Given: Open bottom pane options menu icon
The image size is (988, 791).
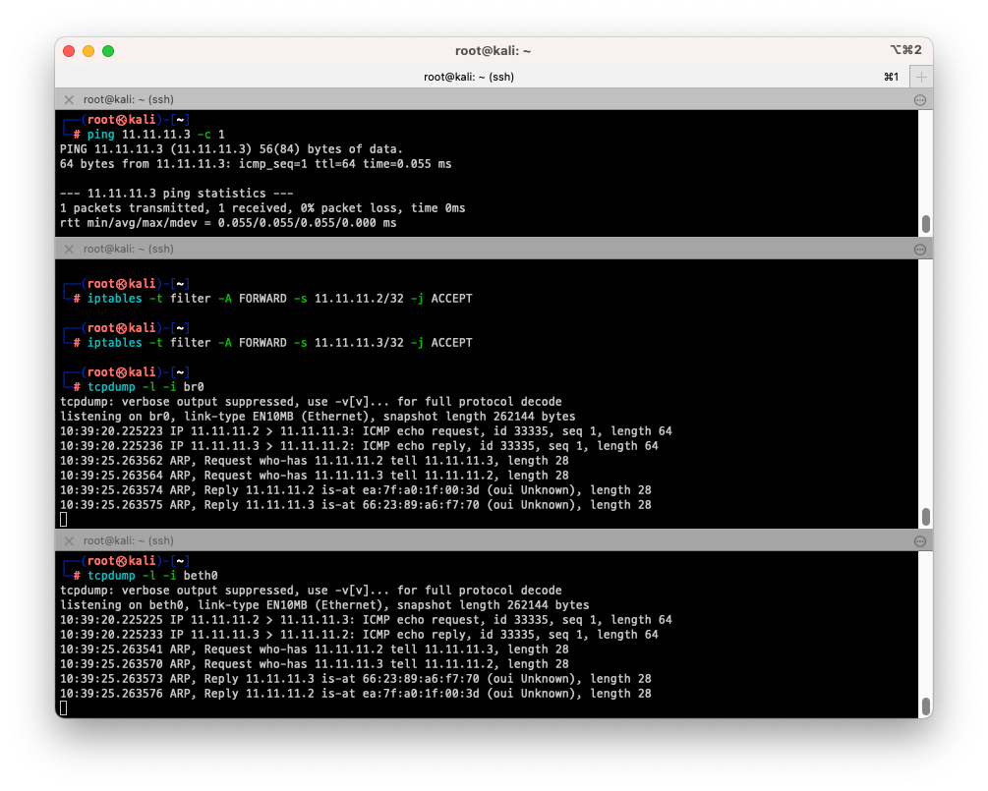Looking at the screenshot, I should tap(920, 541).
